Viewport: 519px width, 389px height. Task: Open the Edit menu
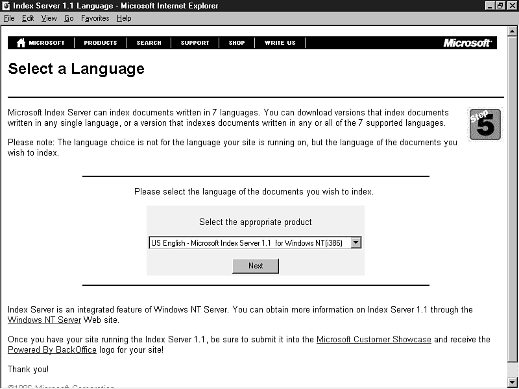(x=28, y=18)
